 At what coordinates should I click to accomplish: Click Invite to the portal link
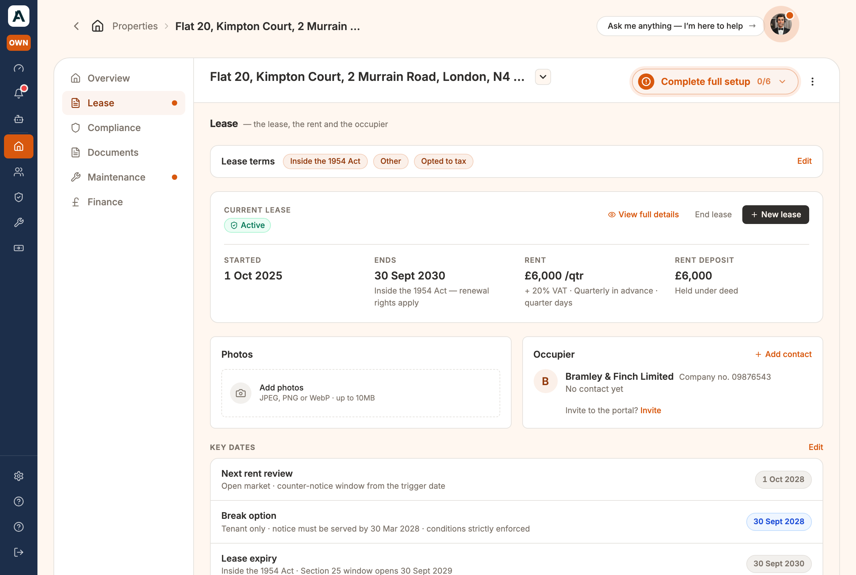coord(651,410)
